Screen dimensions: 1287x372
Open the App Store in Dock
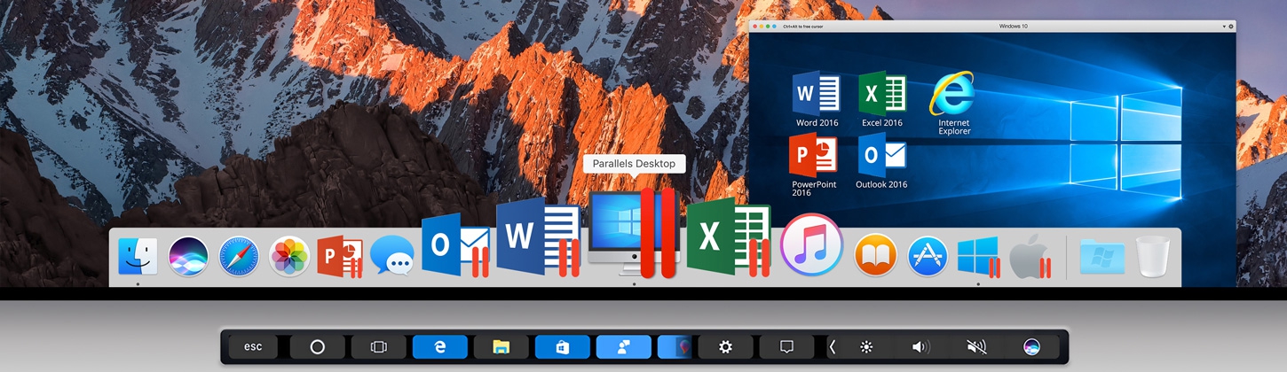tap(928, 257)
